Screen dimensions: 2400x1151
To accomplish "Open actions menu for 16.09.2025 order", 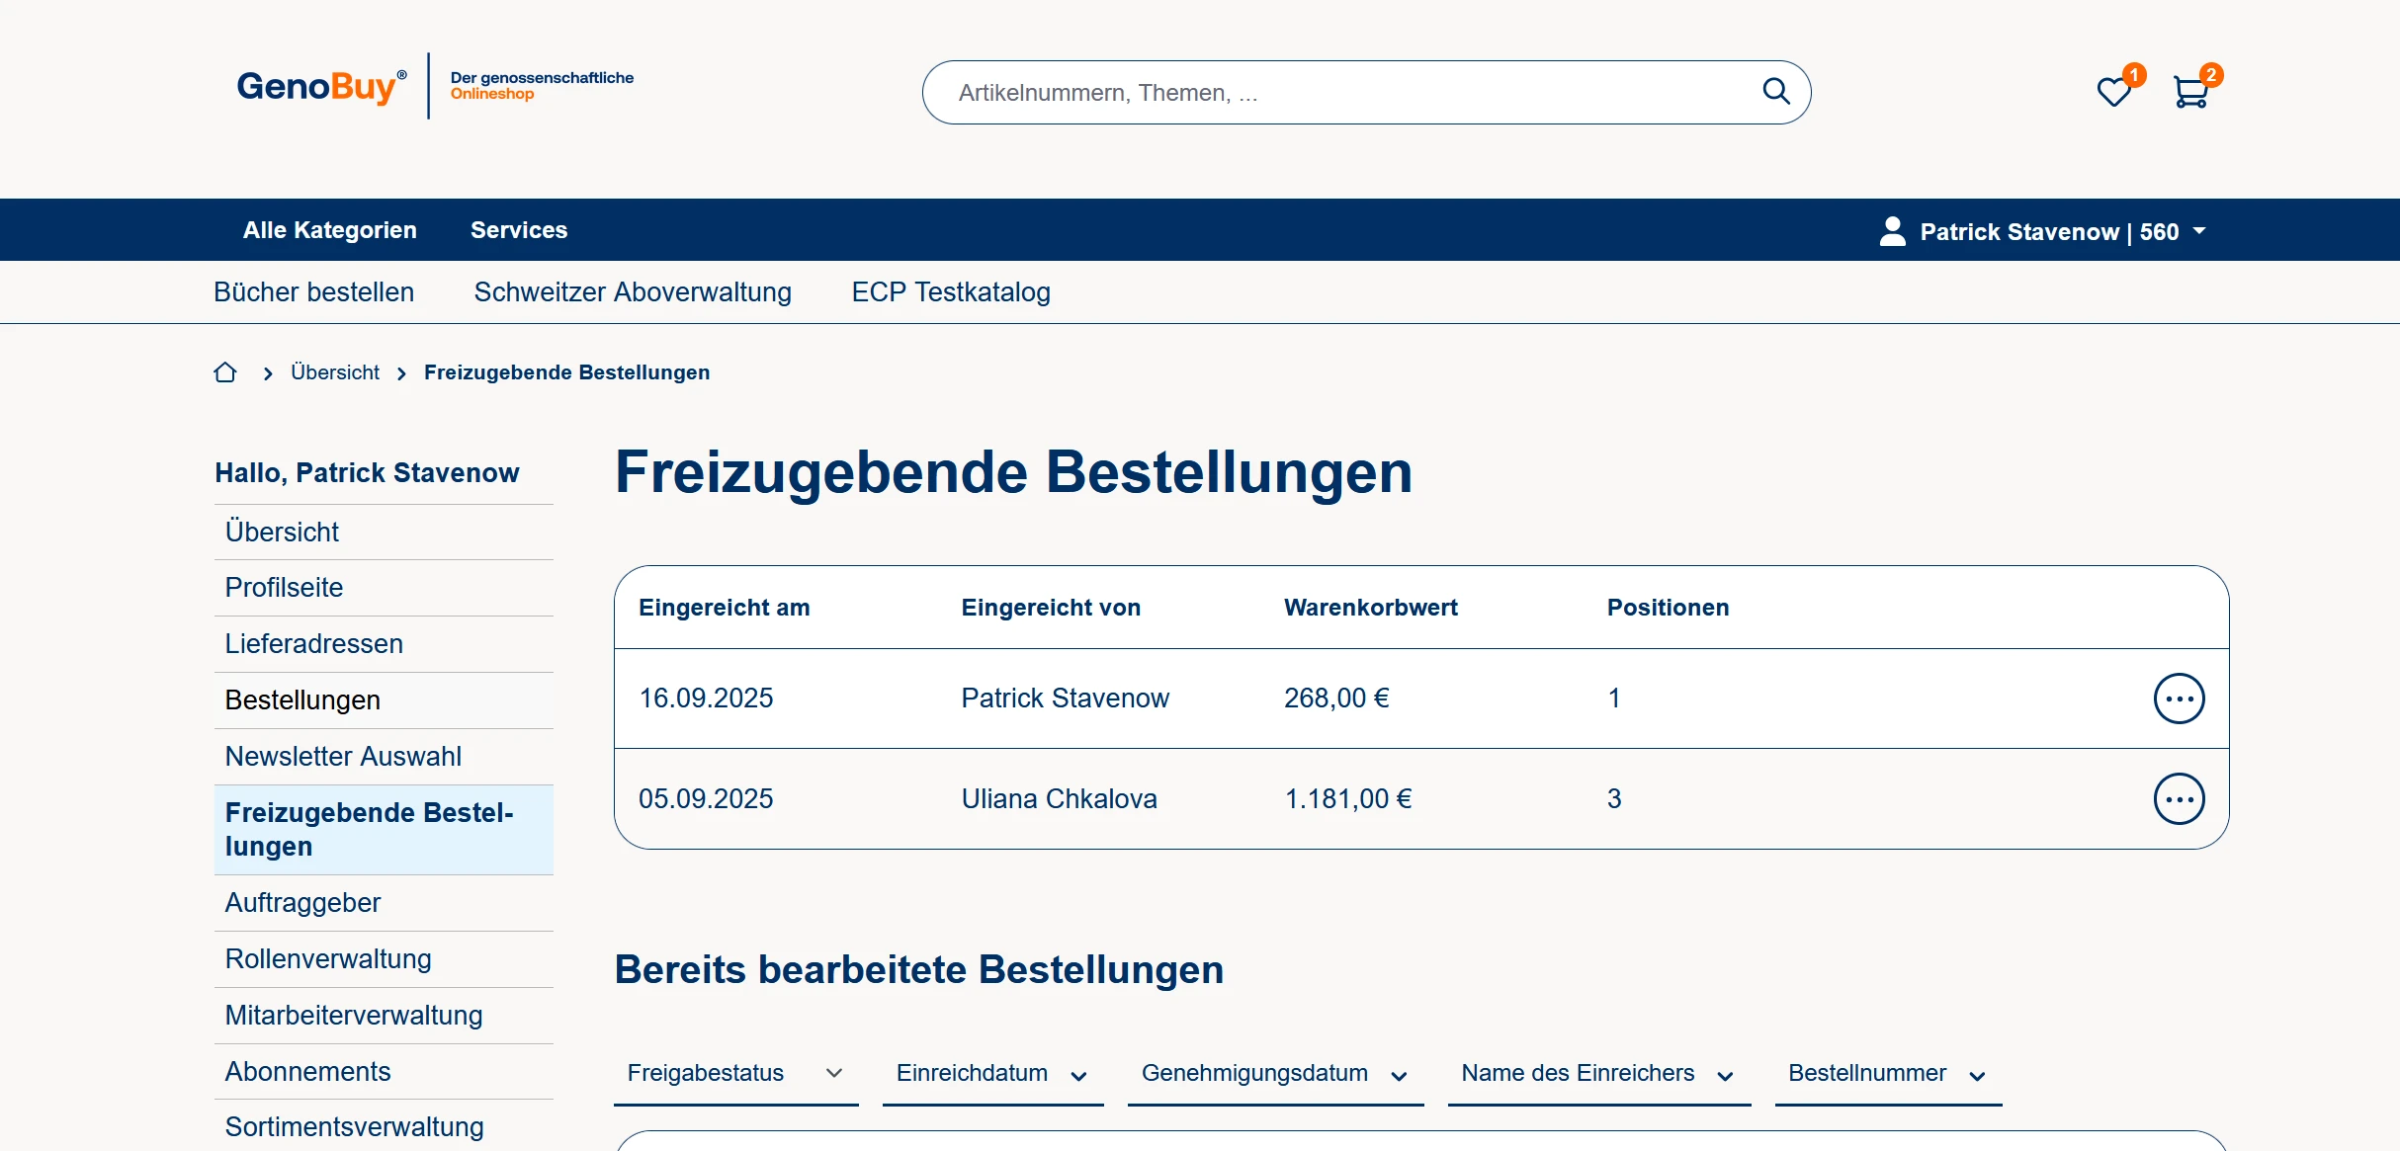I will coord(2179,699).
